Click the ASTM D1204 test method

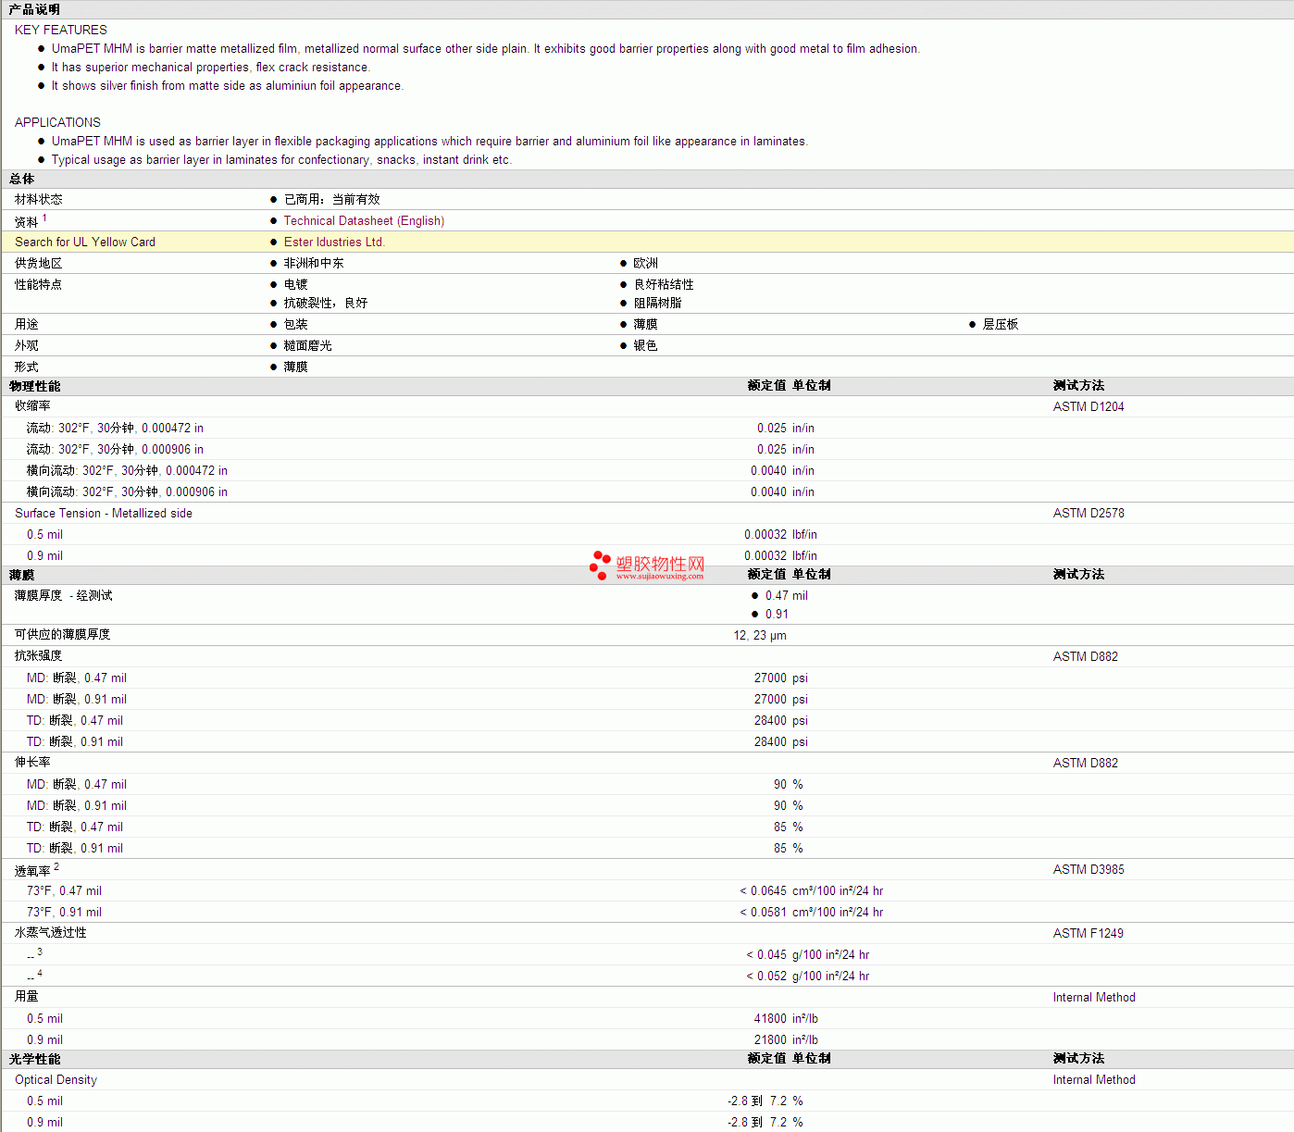pyautogui.click(x=1089, y=407)
